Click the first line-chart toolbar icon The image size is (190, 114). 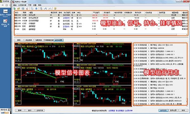[45, 9]
